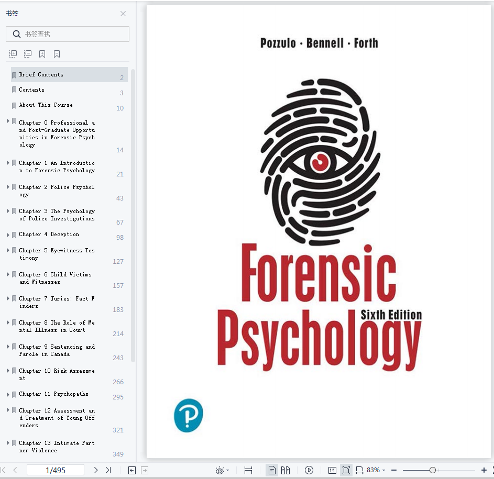Go to the previous page
The width and height of the screenshot is (494, 479).
15,470
